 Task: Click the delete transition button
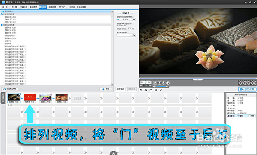coord(132,89)
